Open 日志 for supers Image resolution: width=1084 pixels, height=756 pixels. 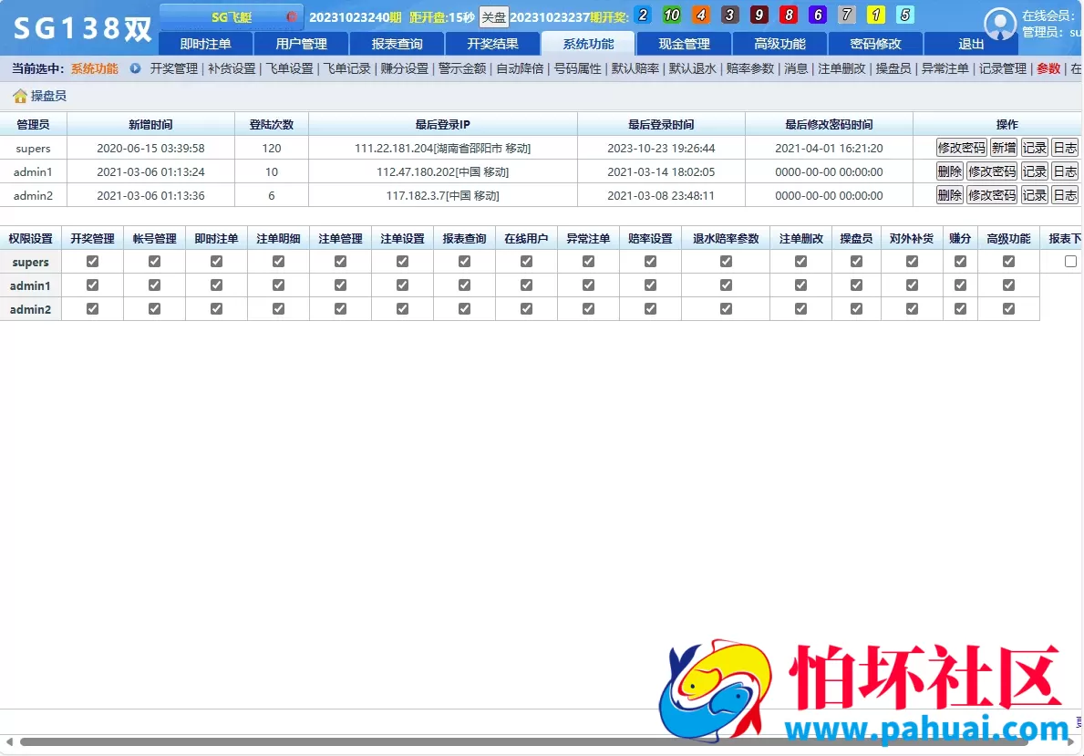[1065, 148]
